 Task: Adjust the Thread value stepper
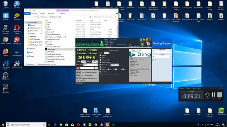coord(85,61)
